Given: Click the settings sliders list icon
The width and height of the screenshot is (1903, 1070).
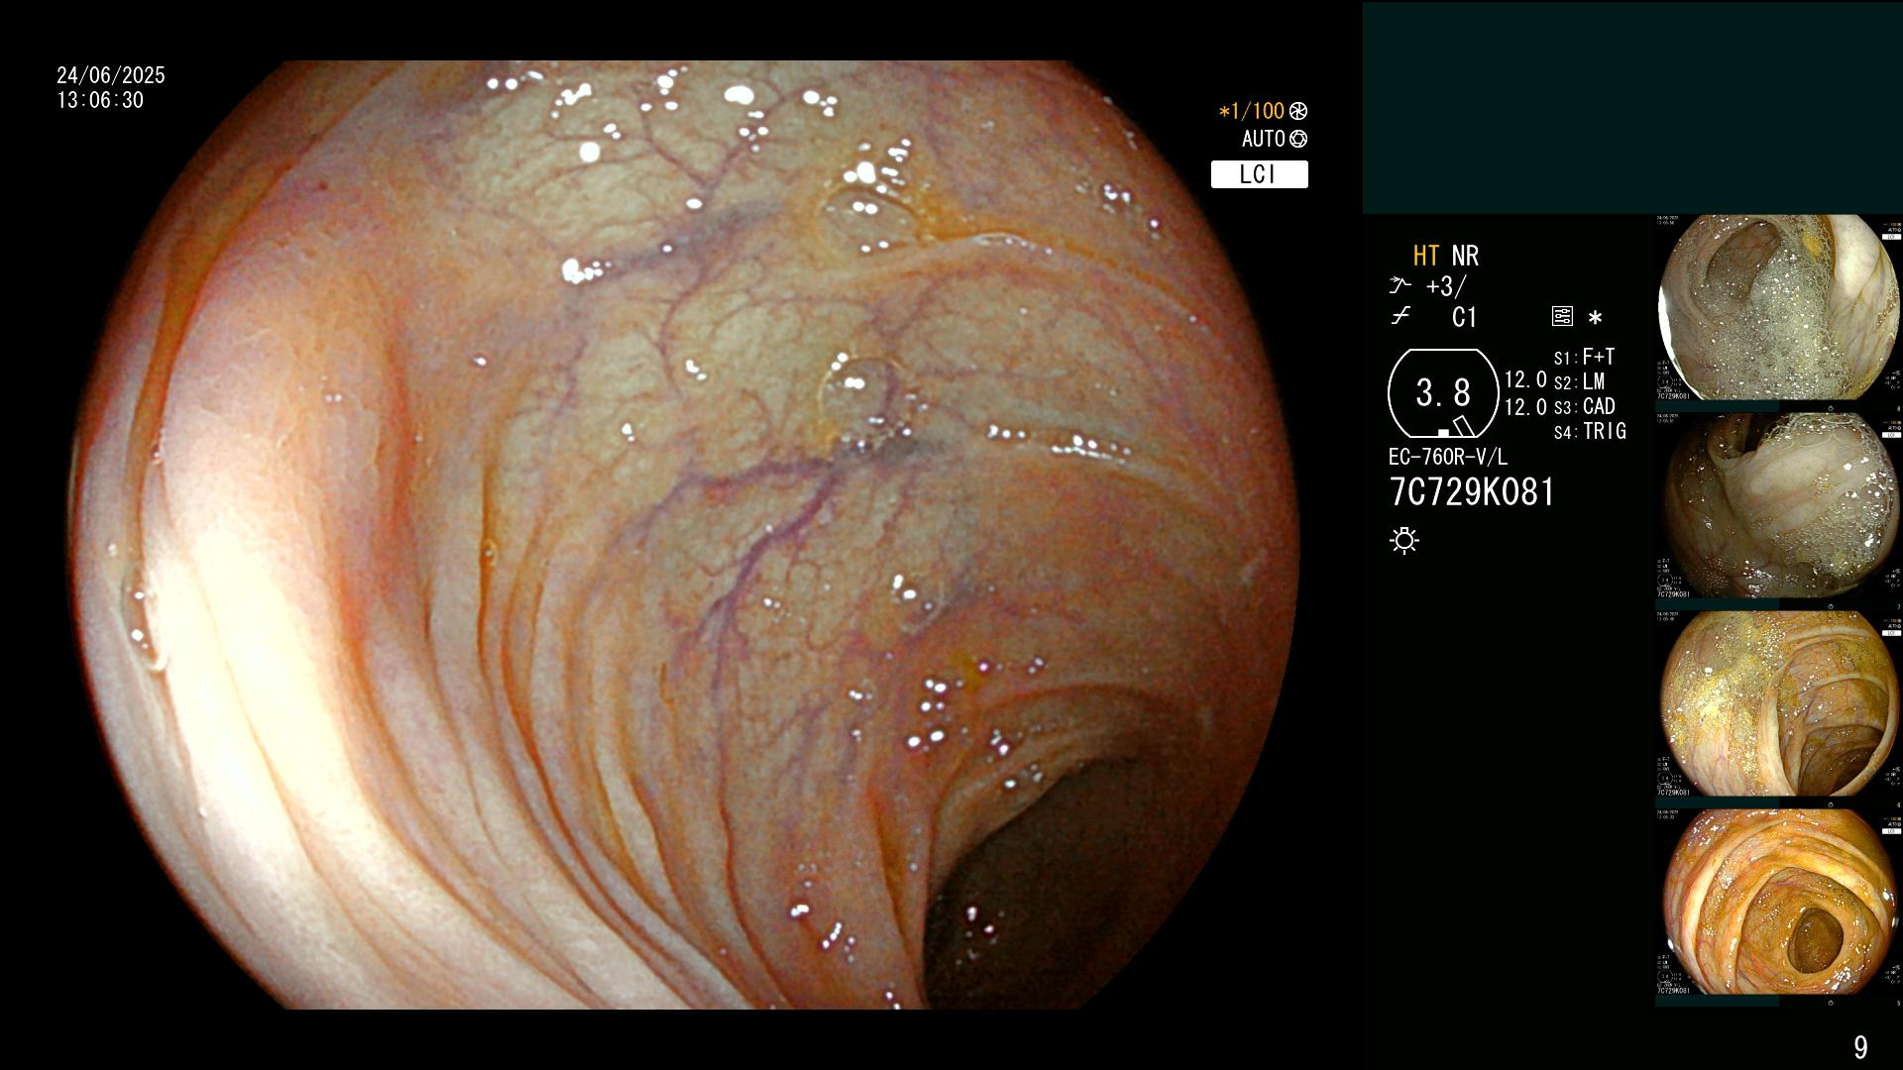Looking at the screenshot, I should coord(1562,317).
